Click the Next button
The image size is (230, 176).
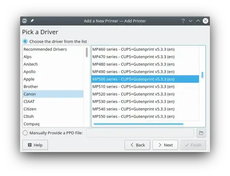point(165,145)
